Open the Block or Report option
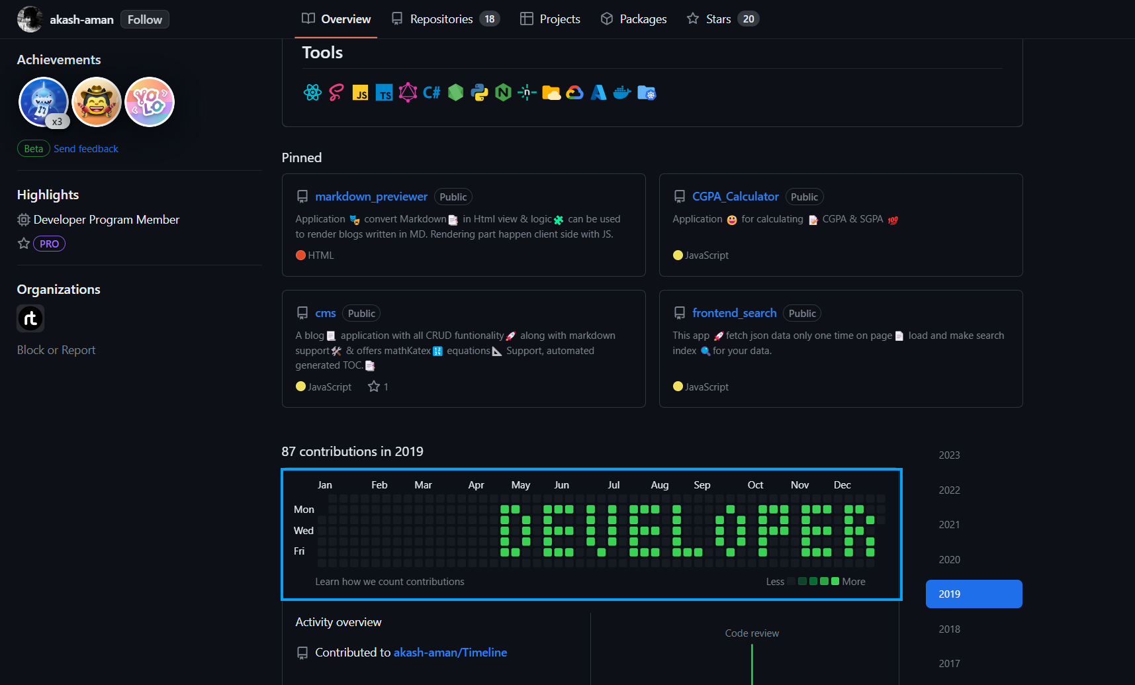 (56, 349)
